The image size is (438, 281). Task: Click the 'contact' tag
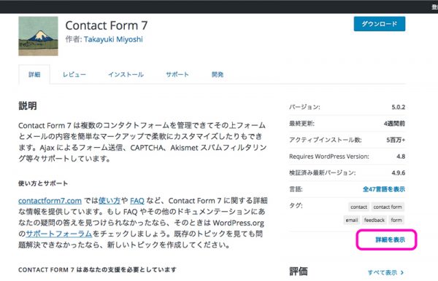click(358, 207)
